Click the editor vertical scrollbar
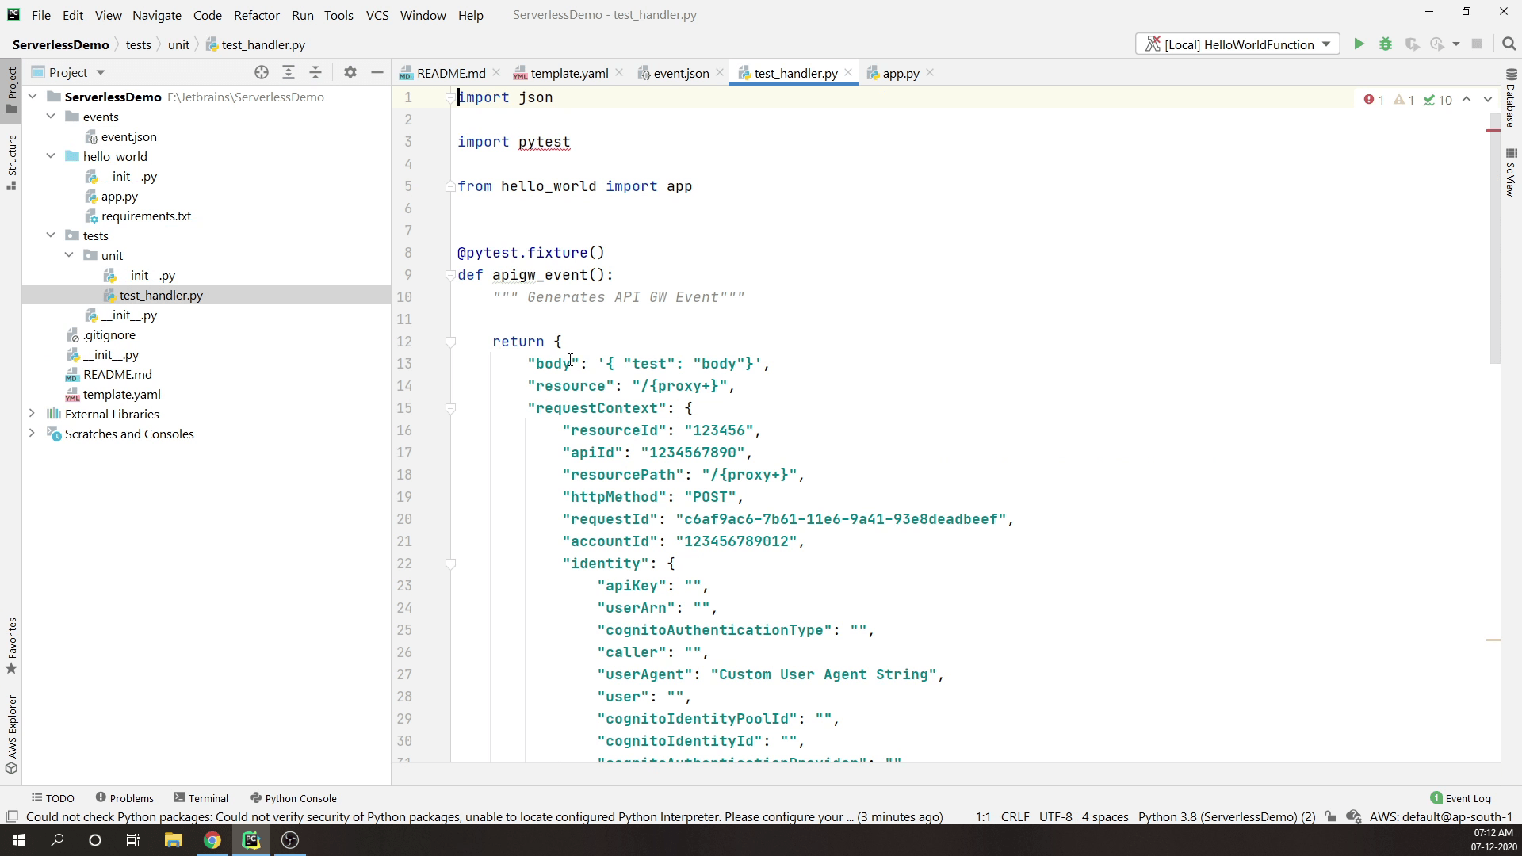Viewport: 1522px width, 856px height. click(1495, 238)
